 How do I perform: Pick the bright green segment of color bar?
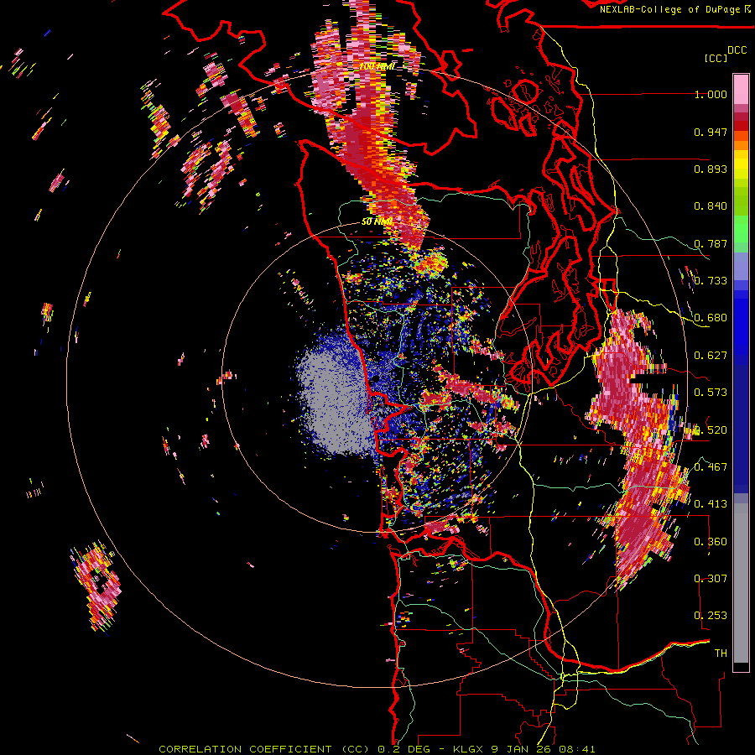(x=741, y=228)
